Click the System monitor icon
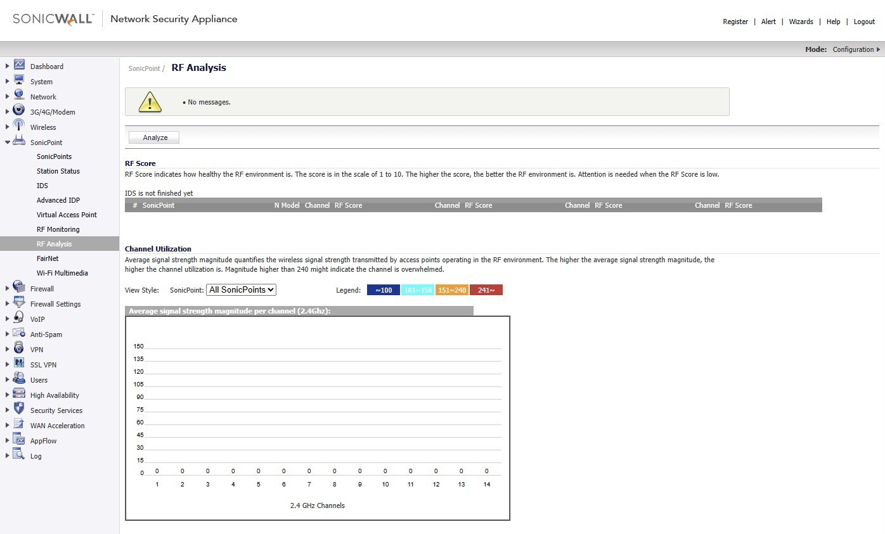The height and width of the screenshot is (534, 885). coord(19,80)
